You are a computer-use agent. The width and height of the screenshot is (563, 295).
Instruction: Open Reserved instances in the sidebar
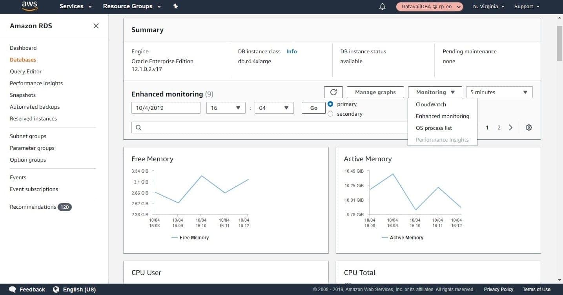(33, 118)
